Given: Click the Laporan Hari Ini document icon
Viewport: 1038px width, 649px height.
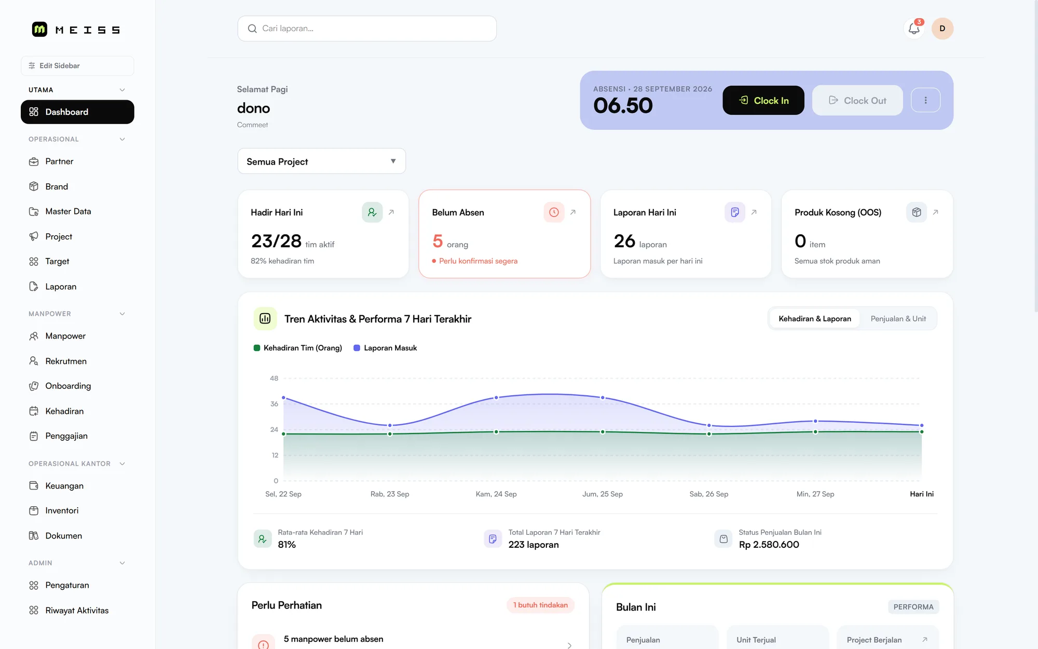Looking at the screenshot, I should [x=735, y=212].
